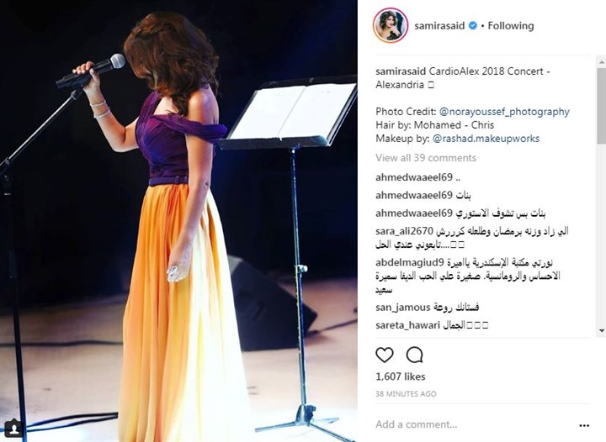Toggle the Following status button
The width and height of the screenshot is (606, 442).
[511, 26]
